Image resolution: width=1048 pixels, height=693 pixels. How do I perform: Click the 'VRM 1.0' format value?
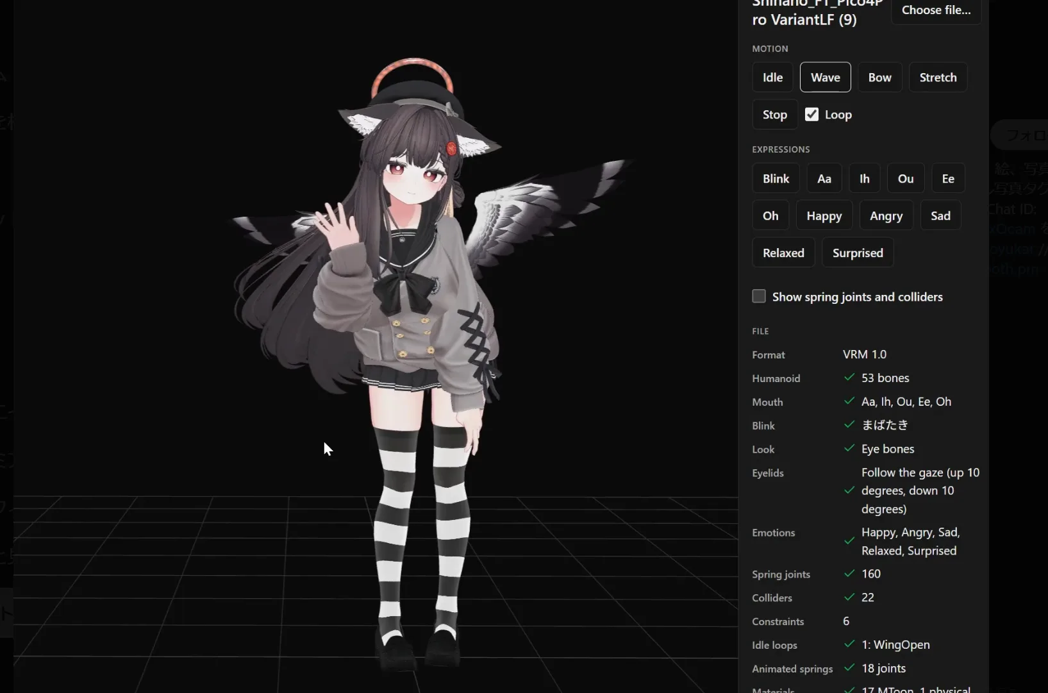tap(865, 355)
